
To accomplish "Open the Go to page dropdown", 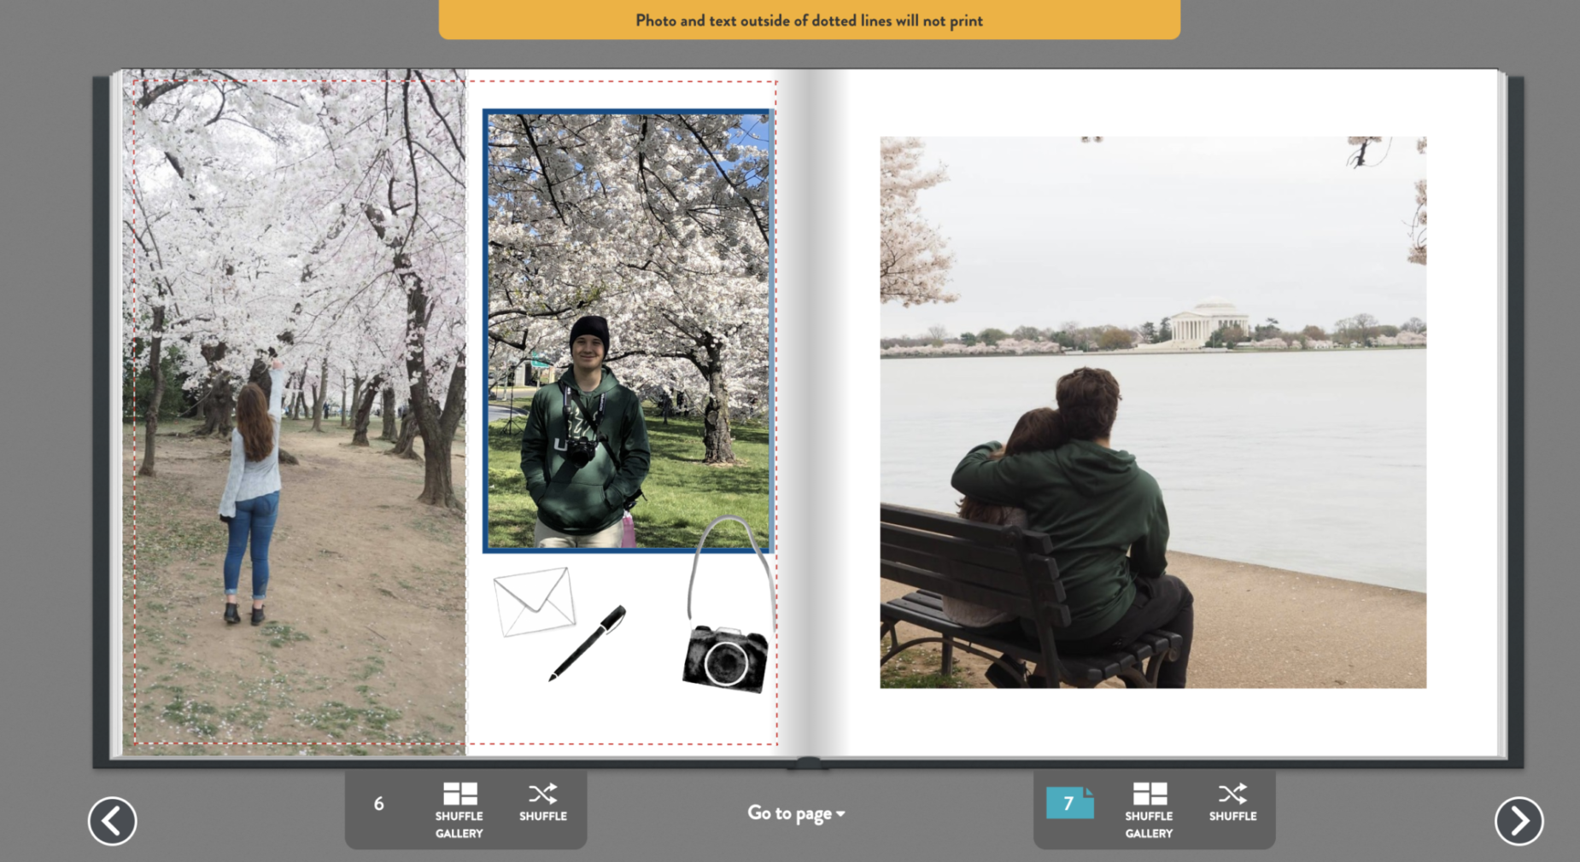I will coord(796,813).
